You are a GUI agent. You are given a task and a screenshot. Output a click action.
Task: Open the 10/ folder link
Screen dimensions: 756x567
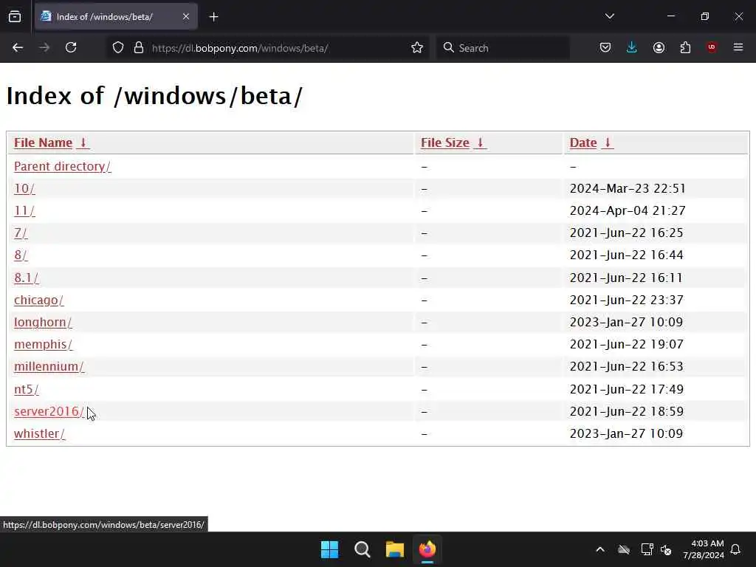click(x=24, y=188)
